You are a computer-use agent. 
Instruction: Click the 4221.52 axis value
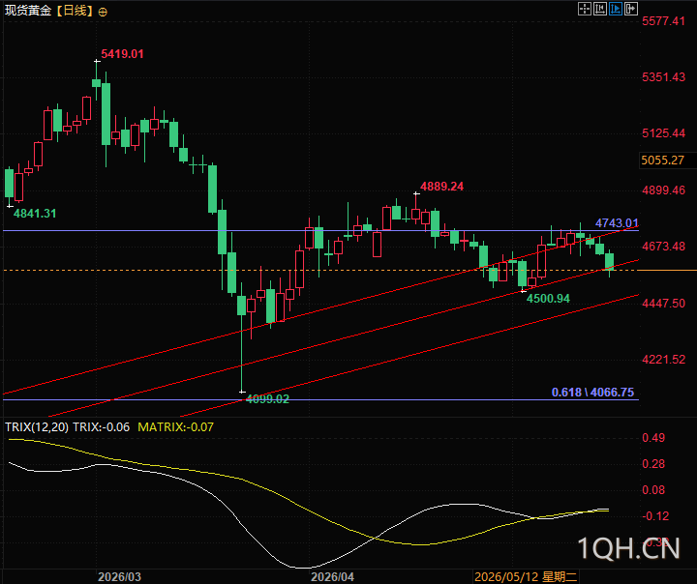click(x=664, y=360)
